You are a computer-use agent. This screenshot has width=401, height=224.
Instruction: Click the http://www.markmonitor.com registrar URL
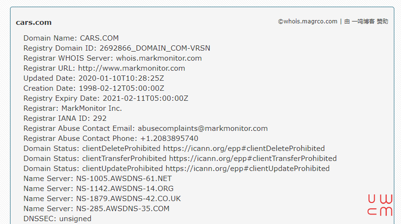131,68
